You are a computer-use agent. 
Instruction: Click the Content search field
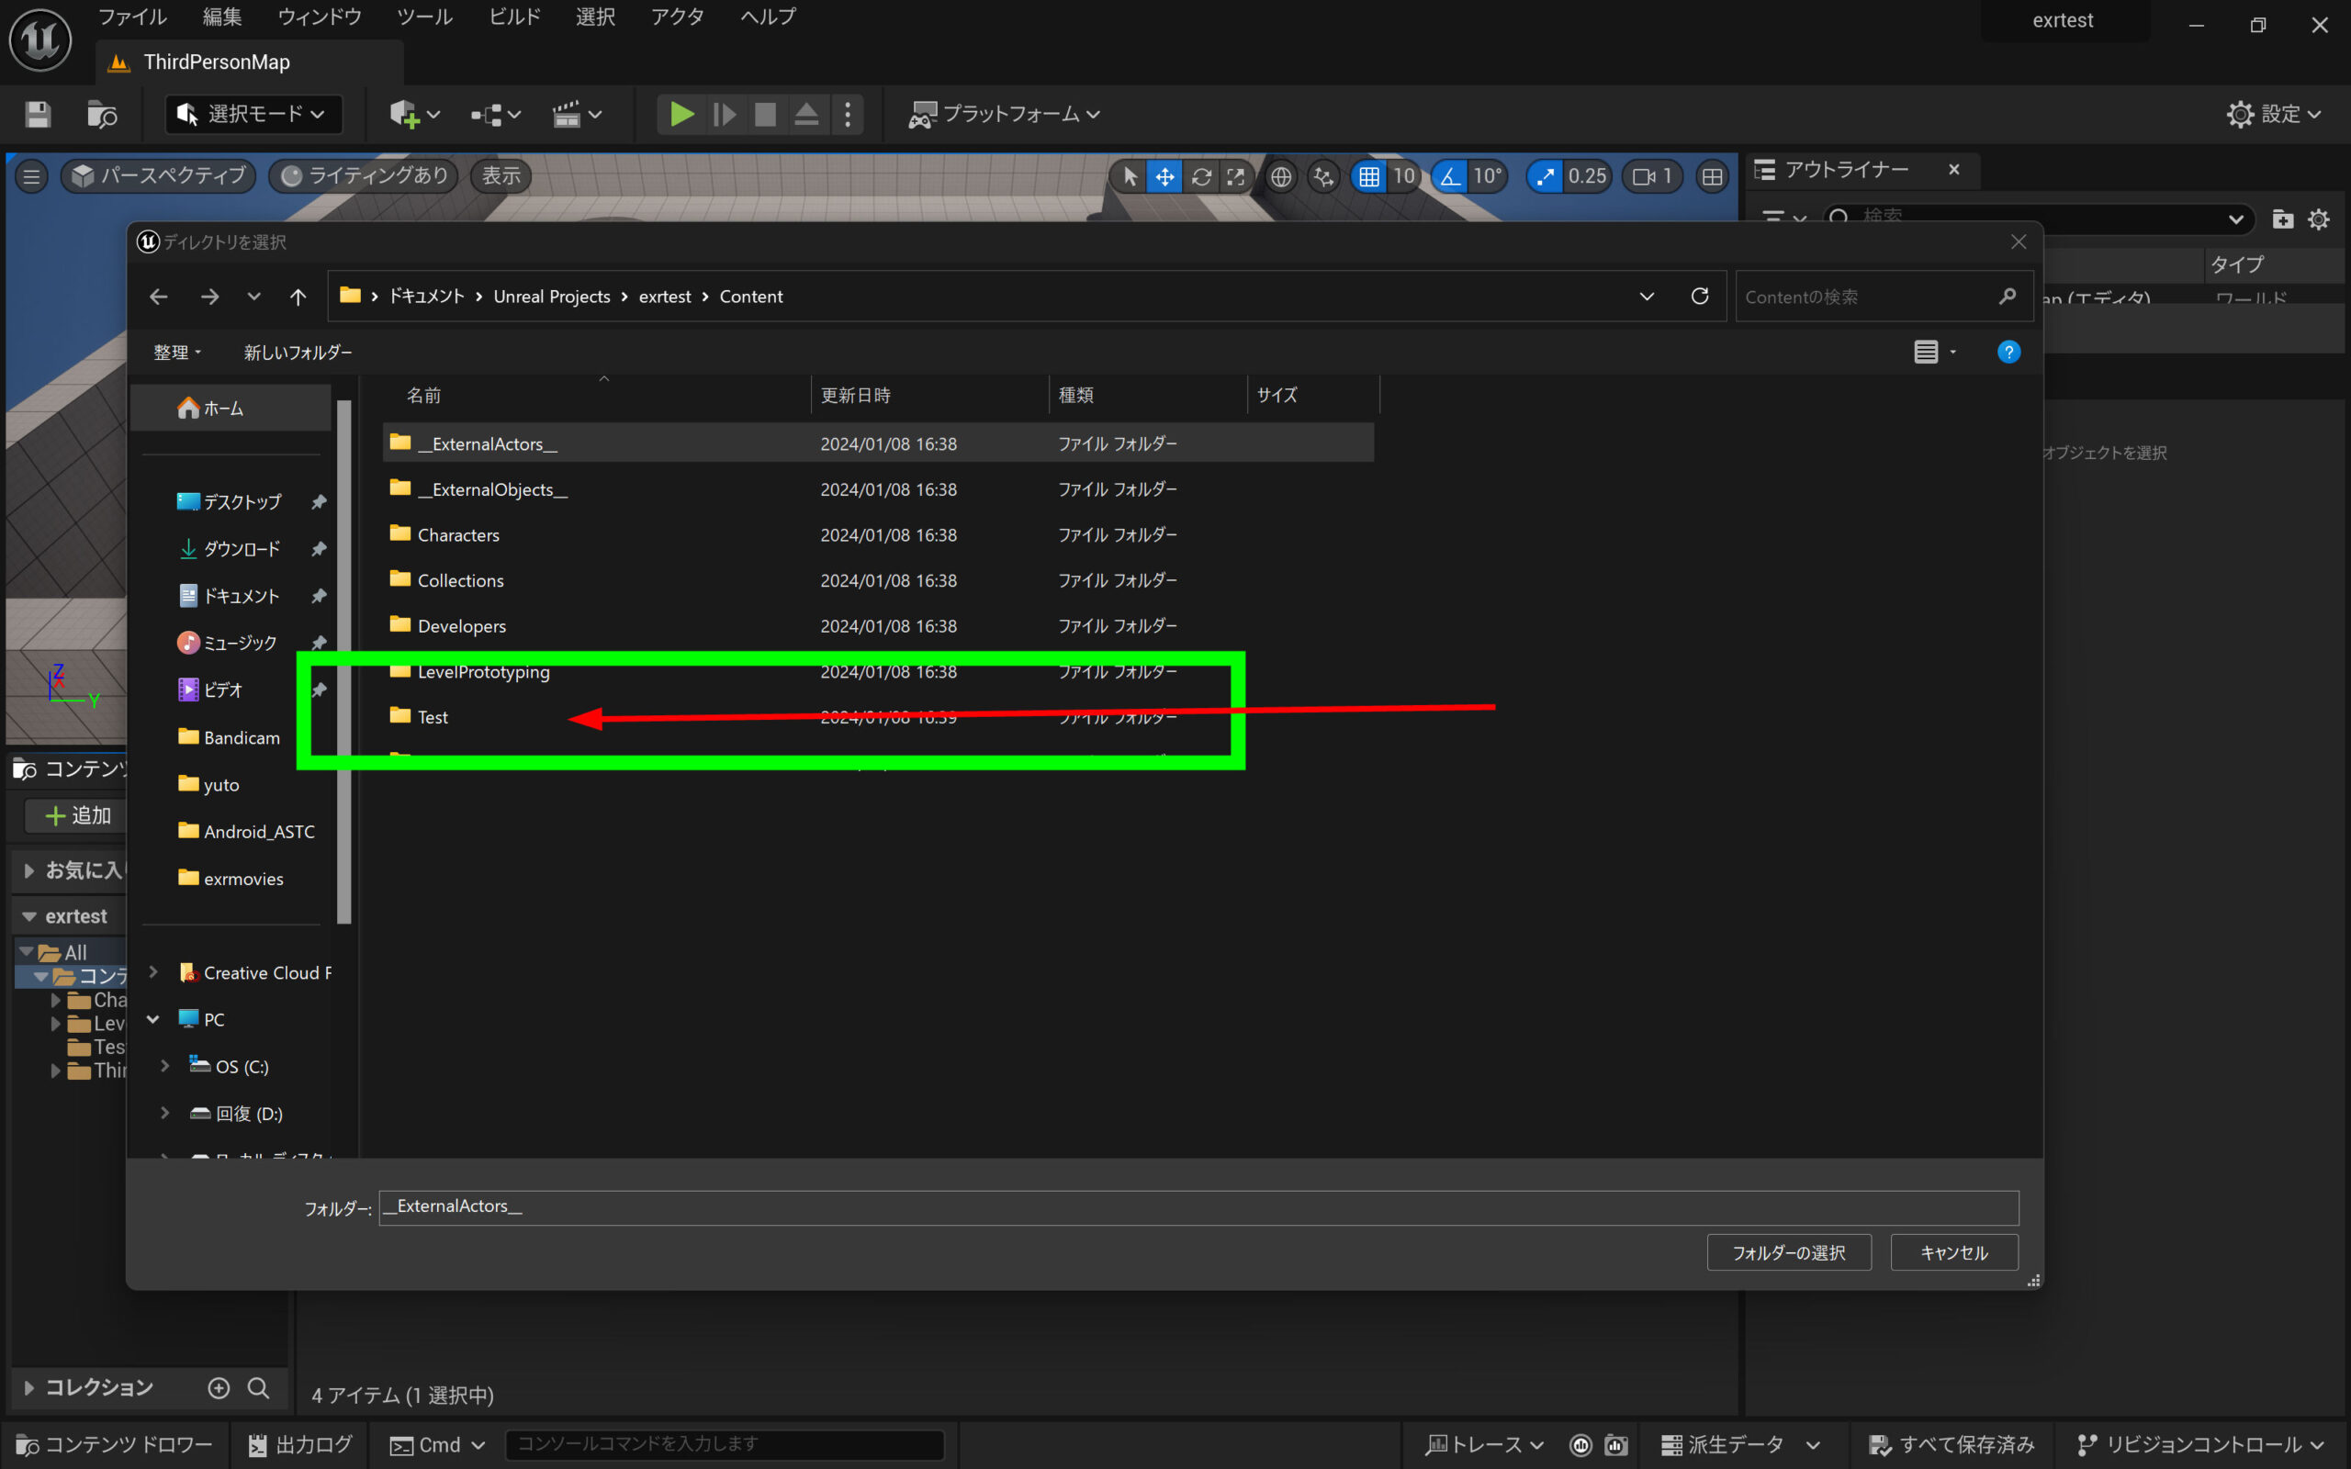pyautogui.click(x=1865, y=297)
